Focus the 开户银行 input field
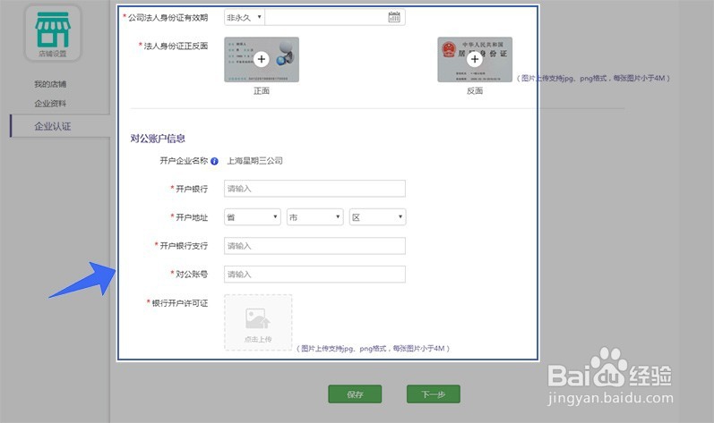The image size is (714, 423). (314, 189)
